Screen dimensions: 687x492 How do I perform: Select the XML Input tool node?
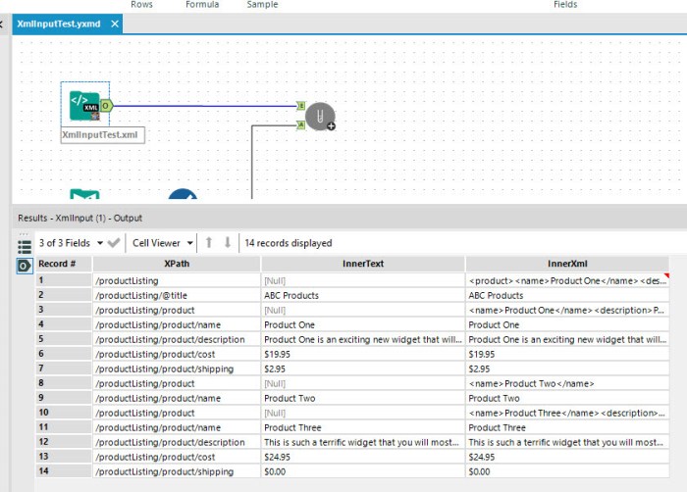(83, 105)
